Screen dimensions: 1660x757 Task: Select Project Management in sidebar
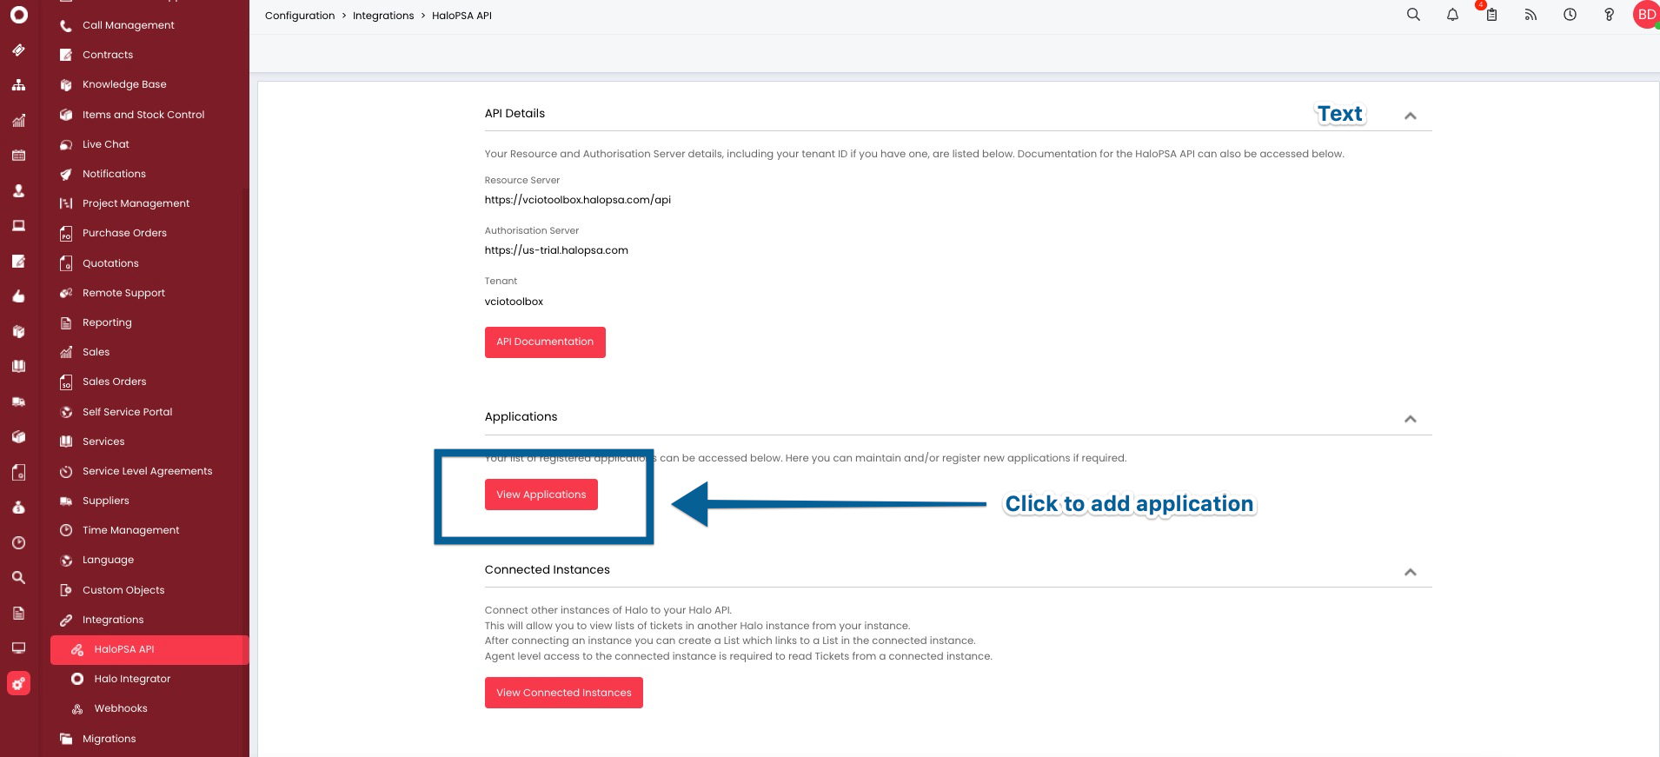coord(136,203)
